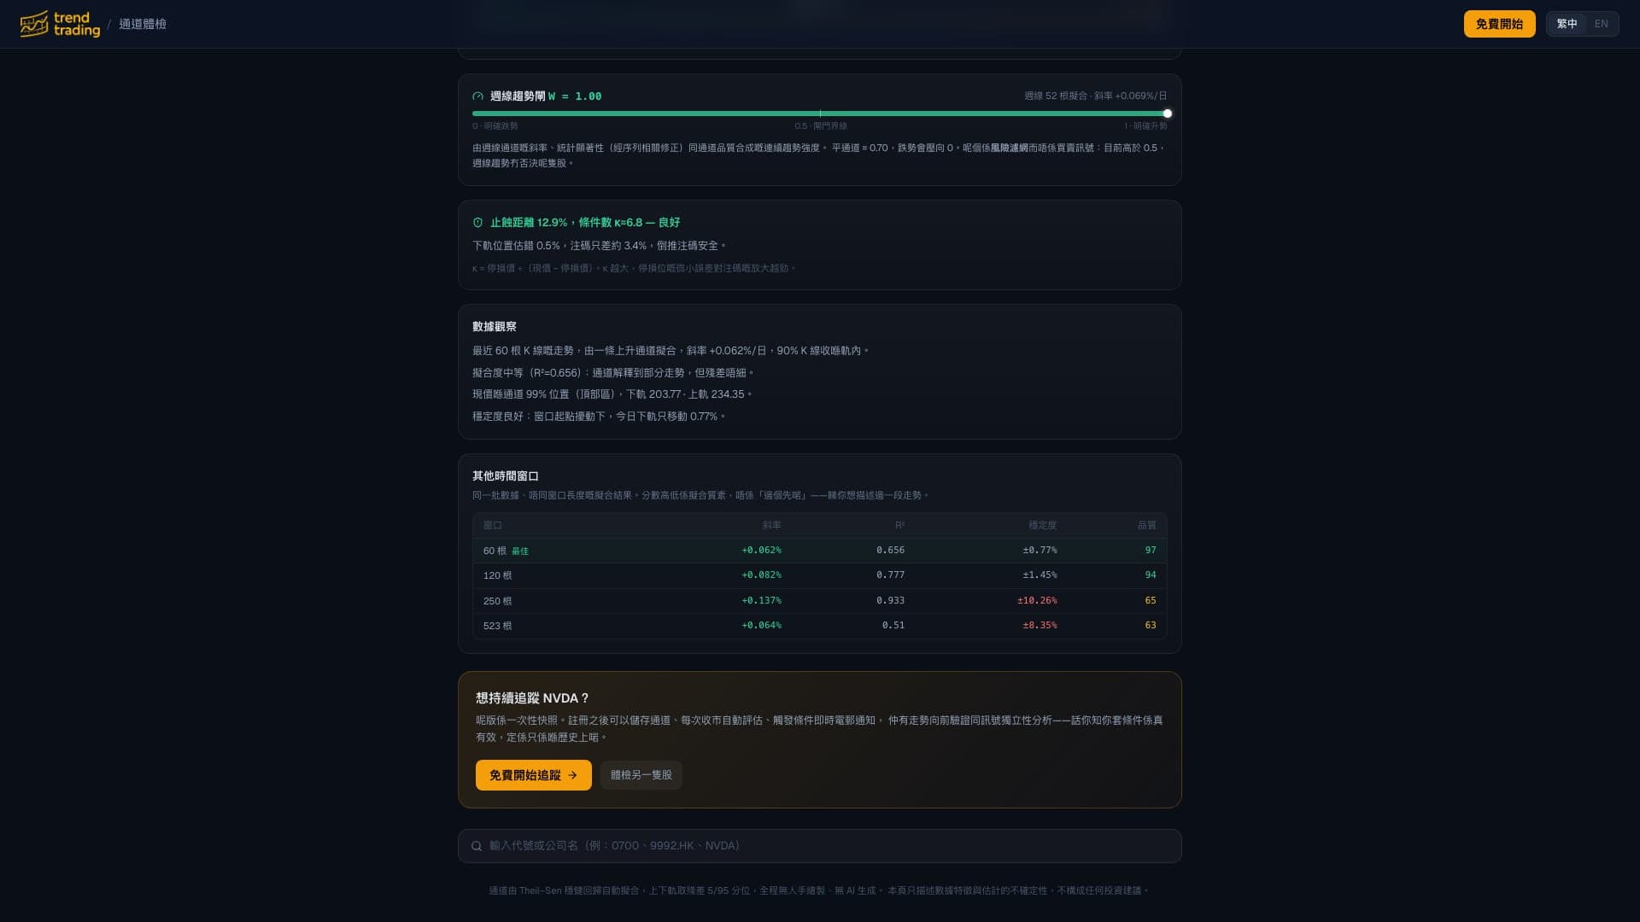
Task: Click quality score 97
Action: tap(1151, 551)
